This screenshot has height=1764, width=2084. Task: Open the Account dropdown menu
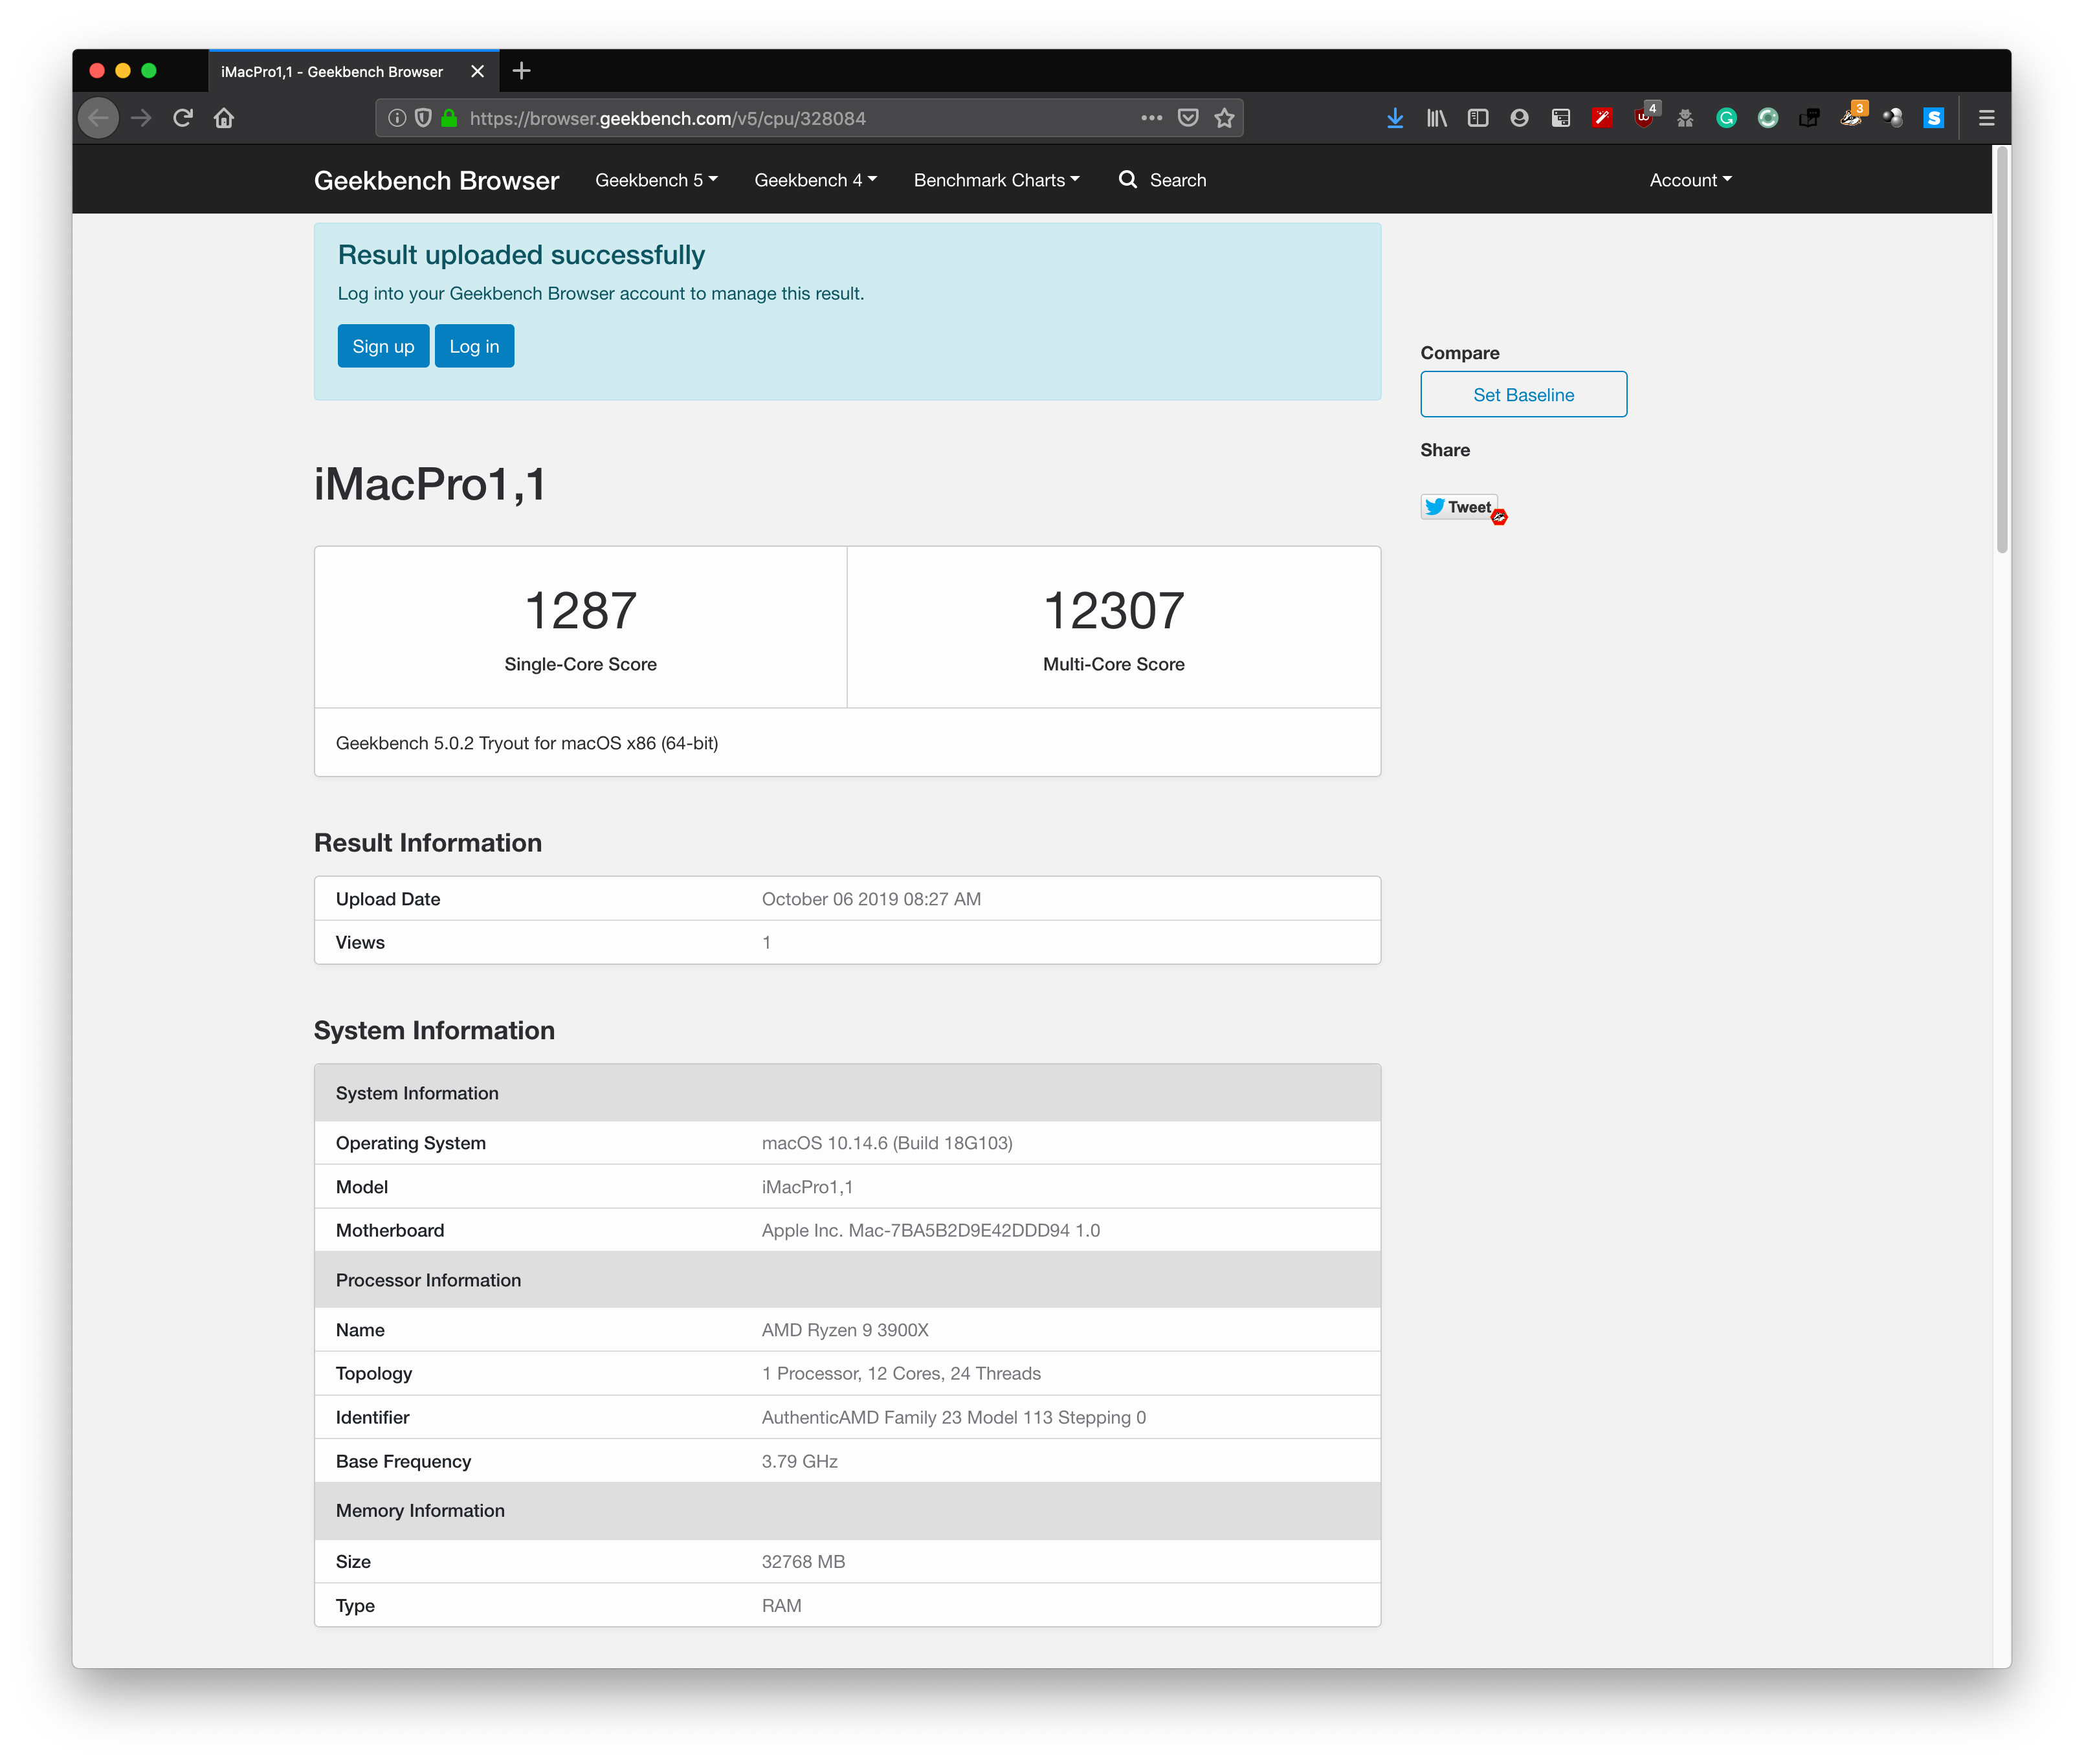[x=1690, y=180]
